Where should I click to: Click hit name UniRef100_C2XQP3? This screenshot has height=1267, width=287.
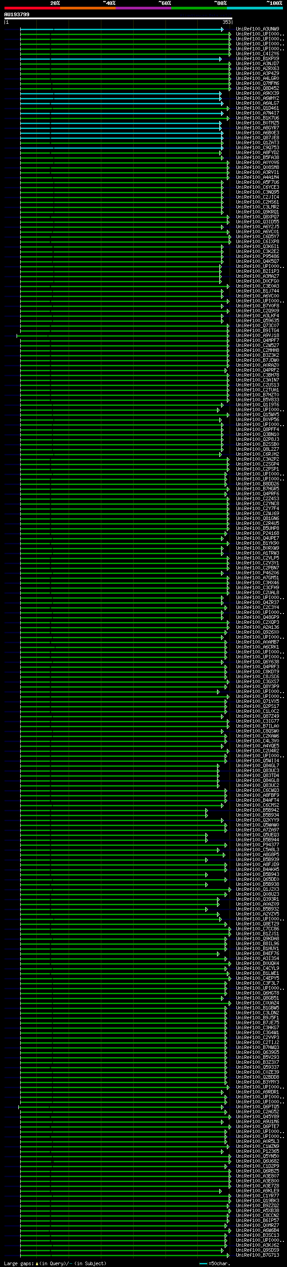tap(257, 622)
